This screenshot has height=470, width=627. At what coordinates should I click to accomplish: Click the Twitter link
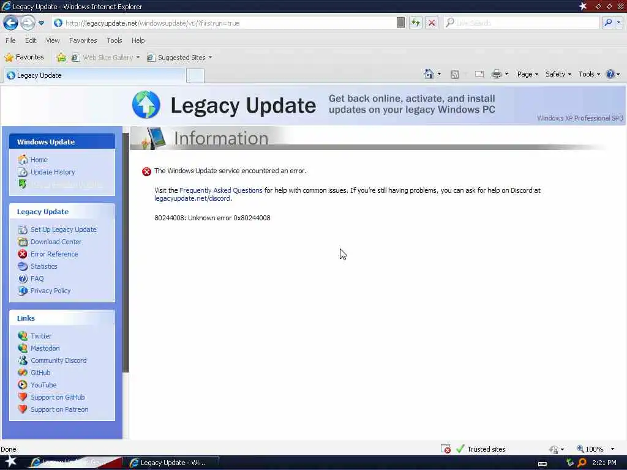tap(41, 336)
